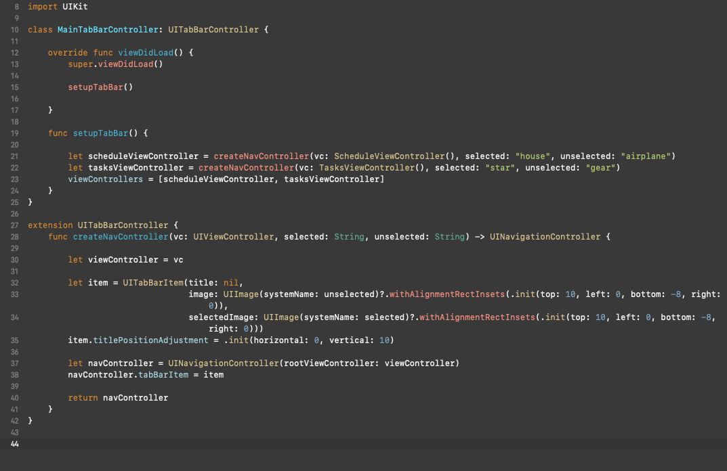The width and height of the screenshot is (727, 471).
Task: Select 'viewDidLoad' in the line 12 declaration
Action: [146, 53]
